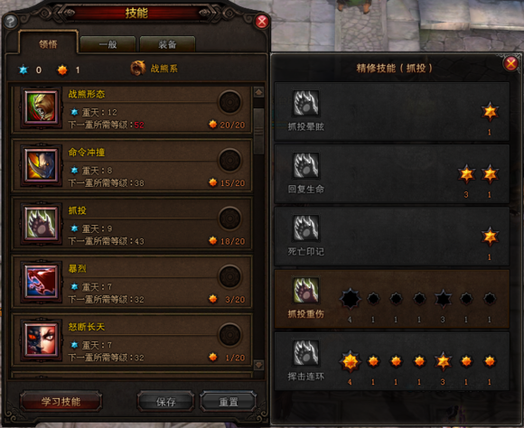The width and height of the screenshot is (524, 428).
Task: Switch to the 装备 tab
Action: 167,44
